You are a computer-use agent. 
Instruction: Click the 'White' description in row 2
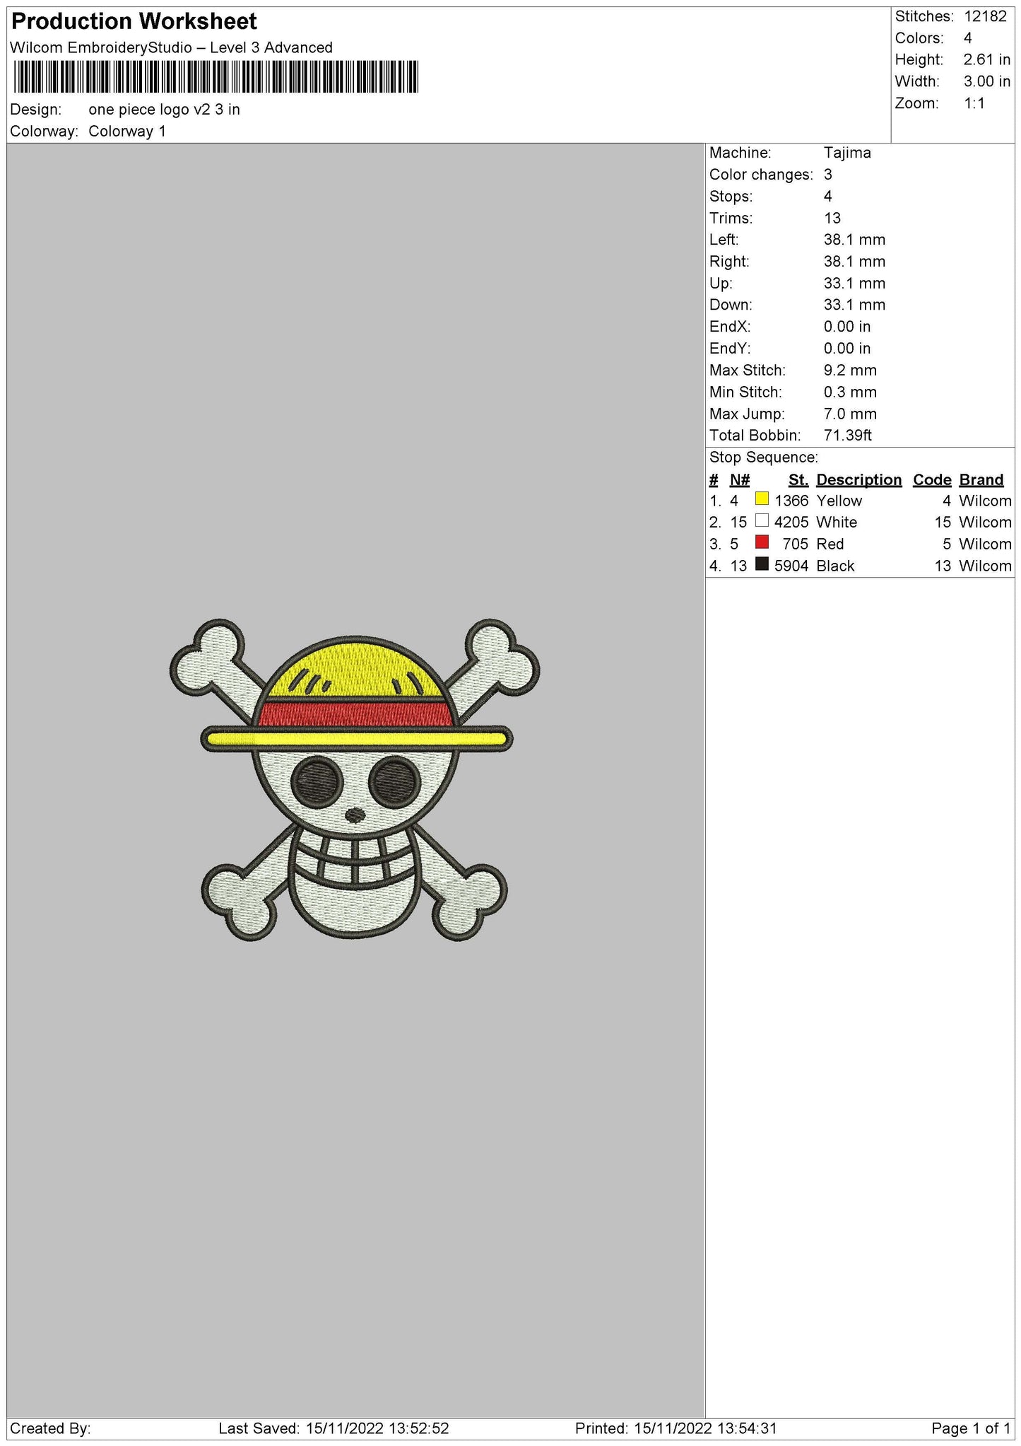click(837, 523)
